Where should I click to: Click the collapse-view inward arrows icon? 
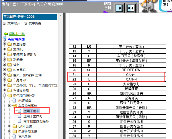click(131, 8)
